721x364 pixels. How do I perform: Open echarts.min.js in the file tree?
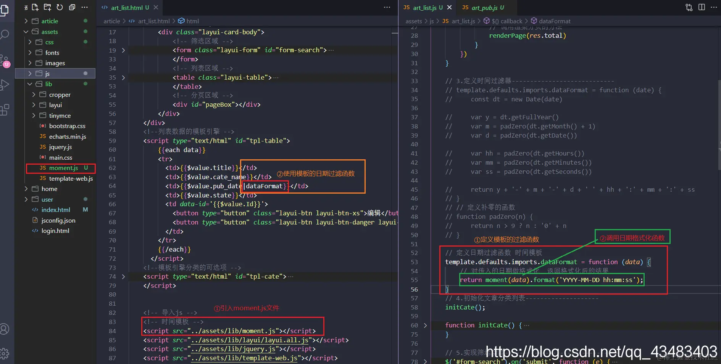point(68,136)
